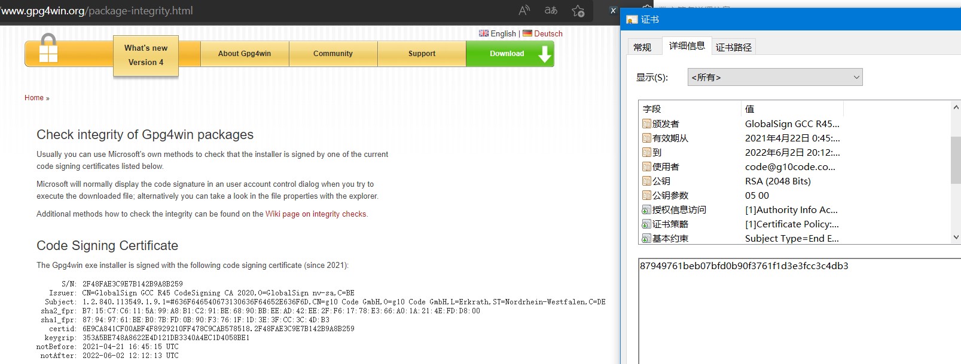Click the browser address bar URL

click(x=96, y=11)
